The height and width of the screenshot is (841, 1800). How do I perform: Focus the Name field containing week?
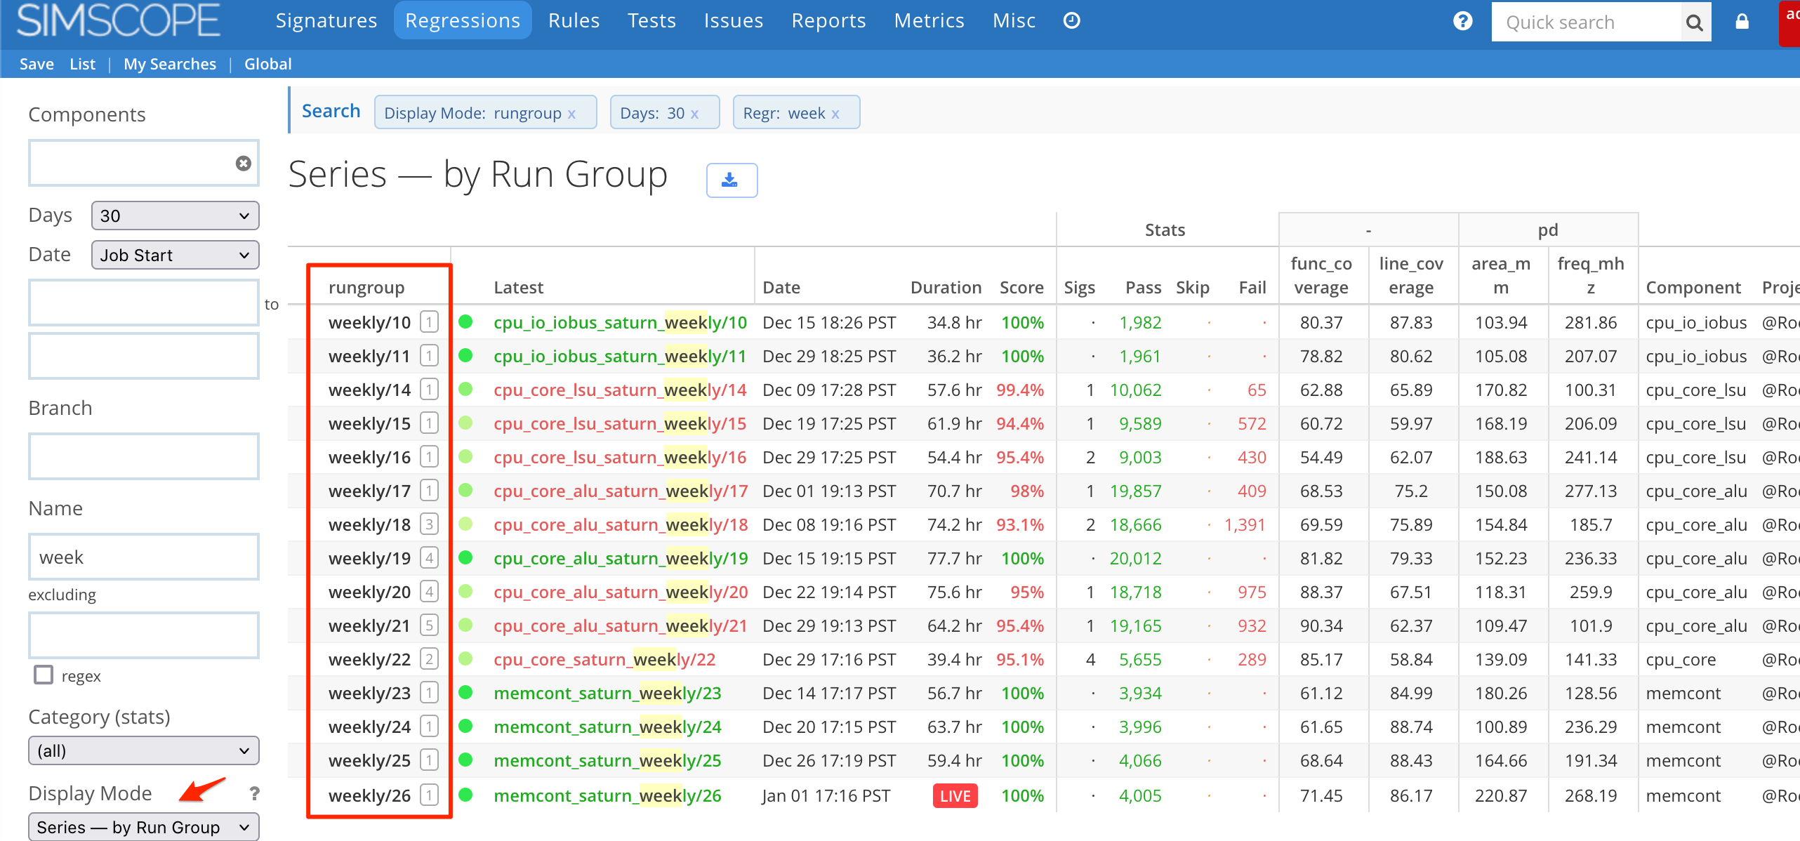pyautogui.click(x=144, y=557)
